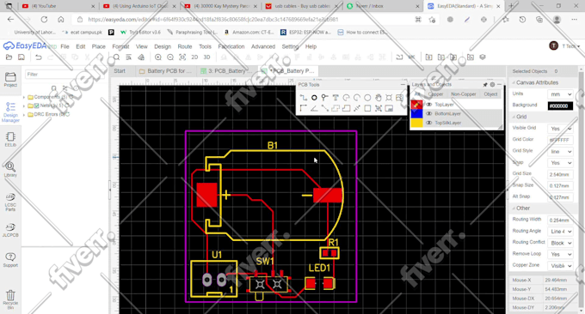Select the Group/Ungroup tool in PCB Tools
This screenshot has width=585, height=314.
pos(379,108)
